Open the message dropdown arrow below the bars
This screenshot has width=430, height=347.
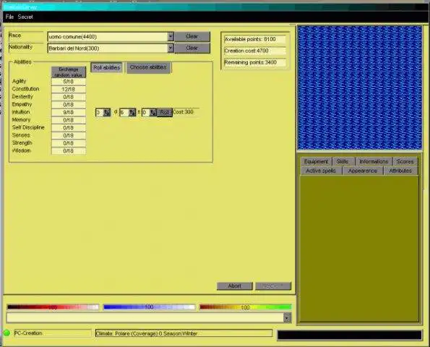pyautogui.click(x=287, y=317)
